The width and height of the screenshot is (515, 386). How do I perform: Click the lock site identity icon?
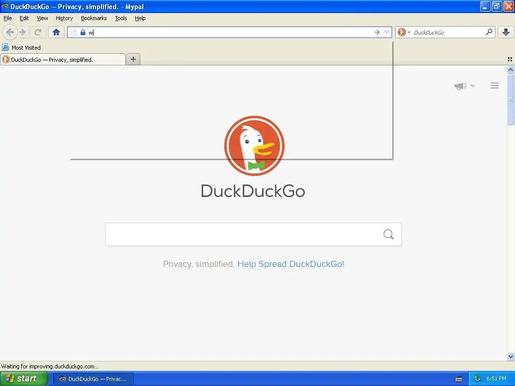click(x=83, y=32)
